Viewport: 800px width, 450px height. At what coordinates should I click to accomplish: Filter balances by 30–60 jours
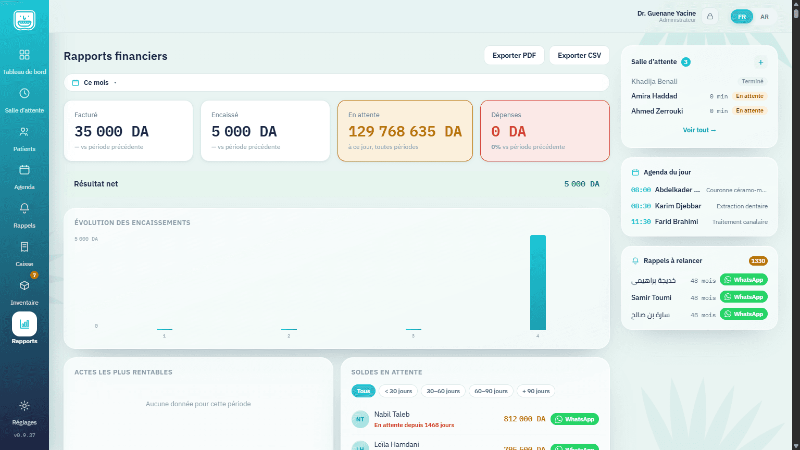[443, 391]
